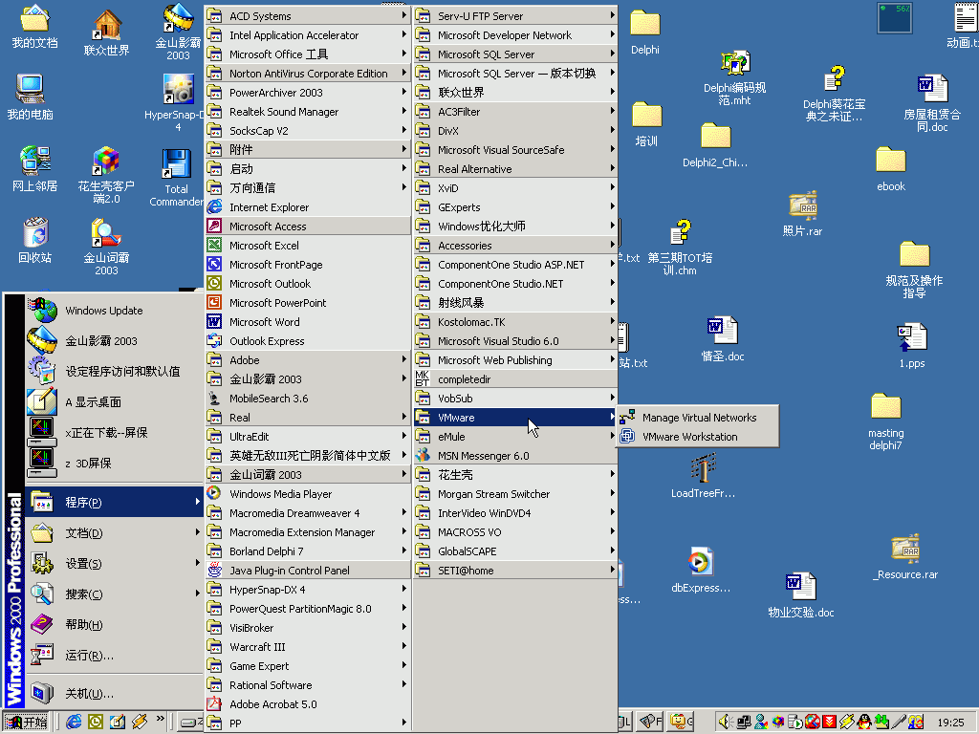Open Microsoft Excel from Programs menu

click(307, 246)
